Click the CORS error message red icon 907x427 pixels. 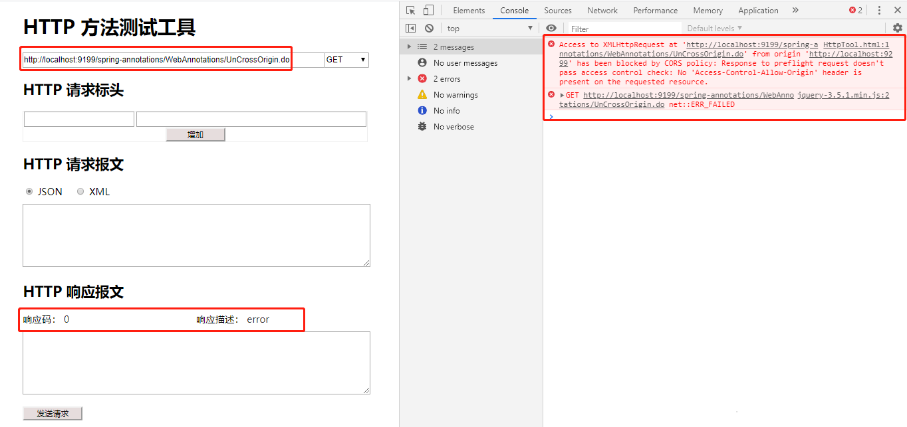pos(551,44)
